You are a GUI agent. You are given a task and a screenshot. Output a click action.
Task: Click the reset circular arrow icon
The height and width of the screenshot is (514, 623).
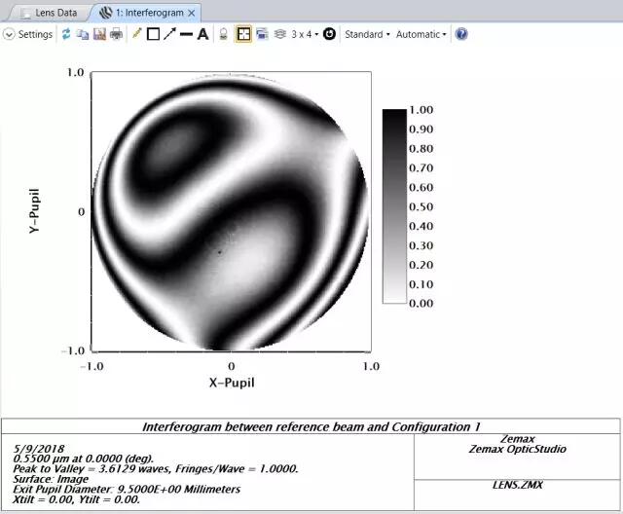coord(329,34)
